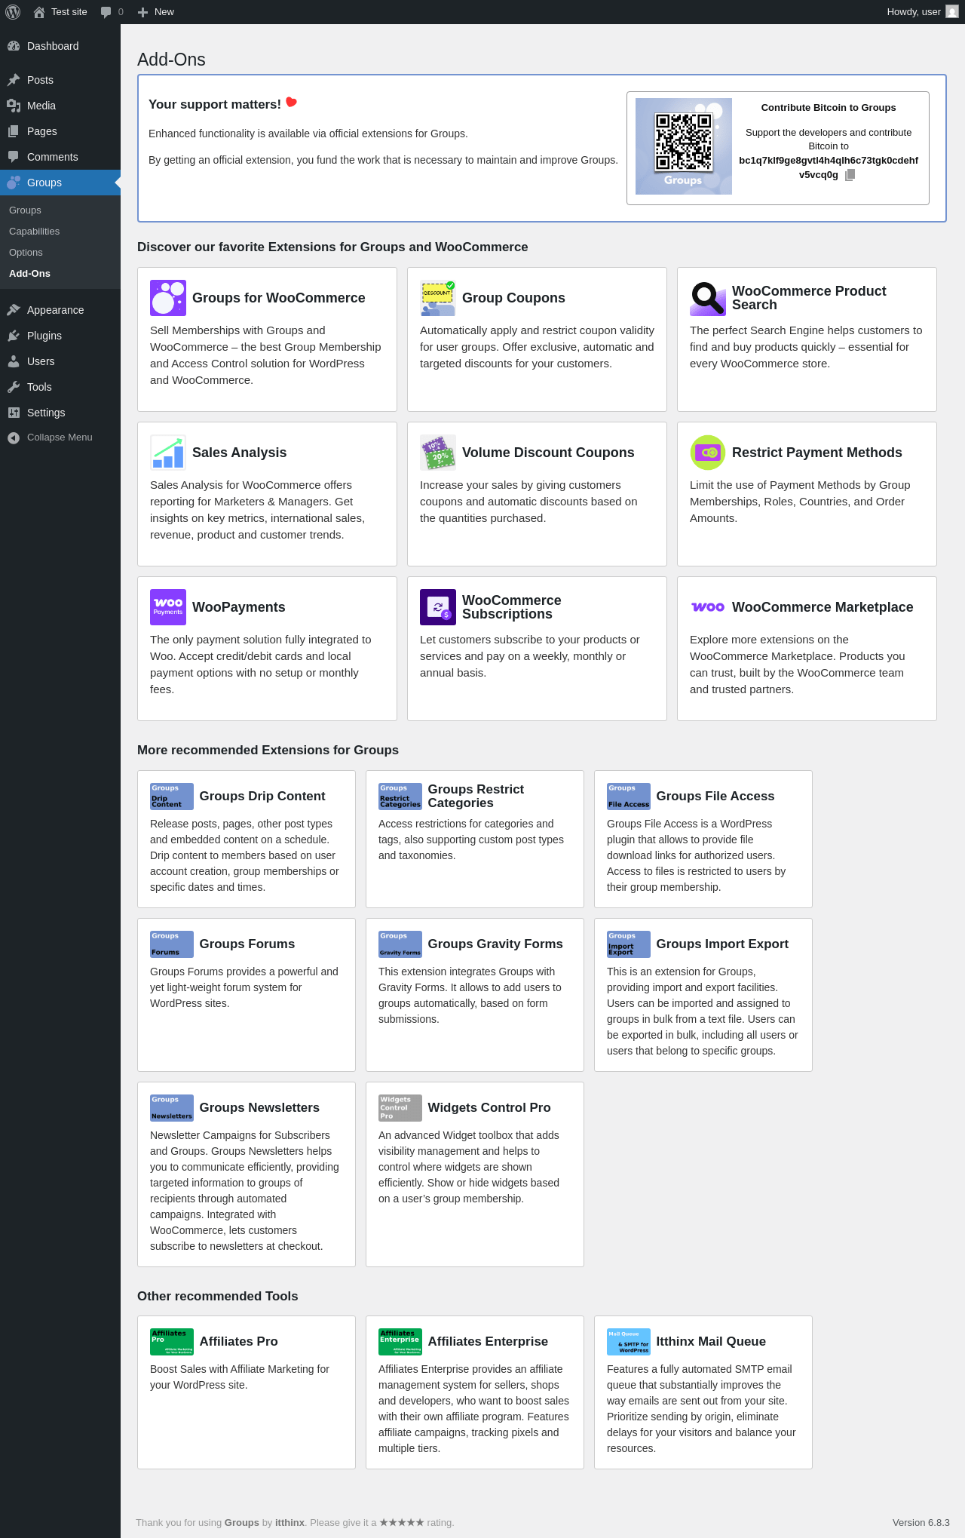Screen dimensions: 965x1538
Task: Click the New plus icon
Action: (142, 12)
